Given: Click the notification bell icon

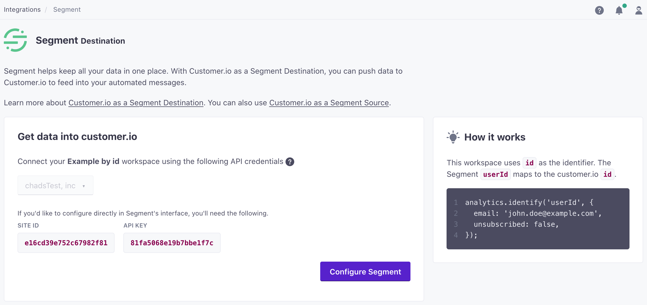Looking at the screenshot, I should [x=619, y=11].
